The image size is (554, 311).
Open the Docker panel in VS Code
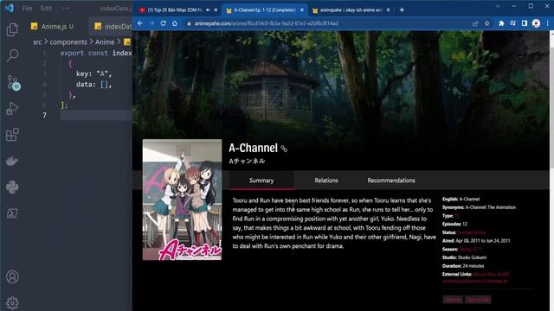click(x=12, y=162)
